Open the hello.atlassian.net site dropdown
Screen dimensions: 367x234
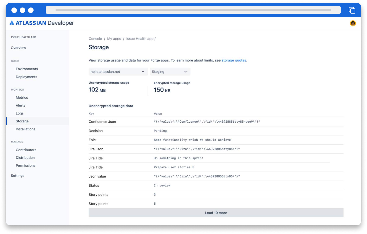pyautogui.click(x=118, y=72)
